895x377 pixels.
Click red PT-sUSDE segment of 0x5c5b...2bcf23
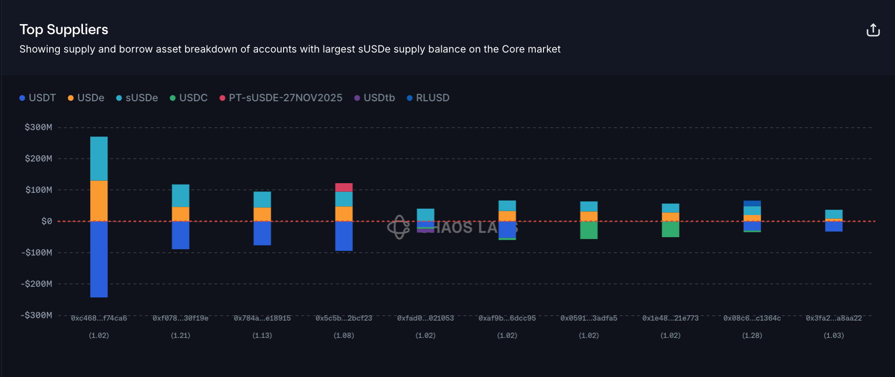tap(344, 188)
